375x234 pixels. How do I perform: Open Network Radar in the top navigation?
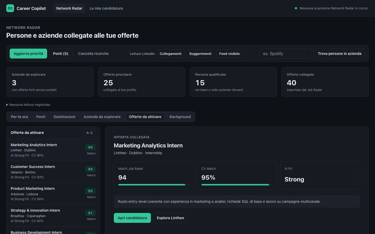click(x=69, y=8)
